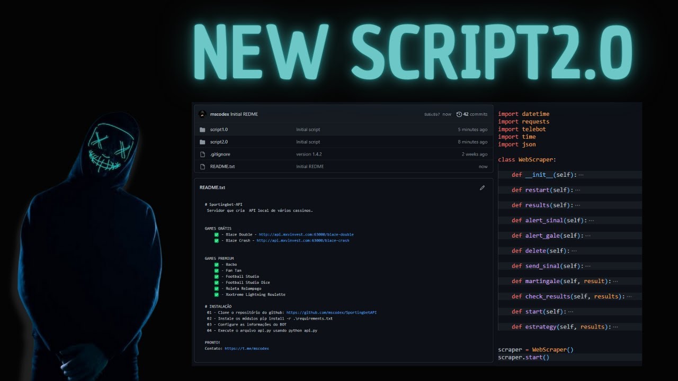Click the 'def start(self):' code line
Viewport: 678px width, 381px height.
click(x=539, y=312)
